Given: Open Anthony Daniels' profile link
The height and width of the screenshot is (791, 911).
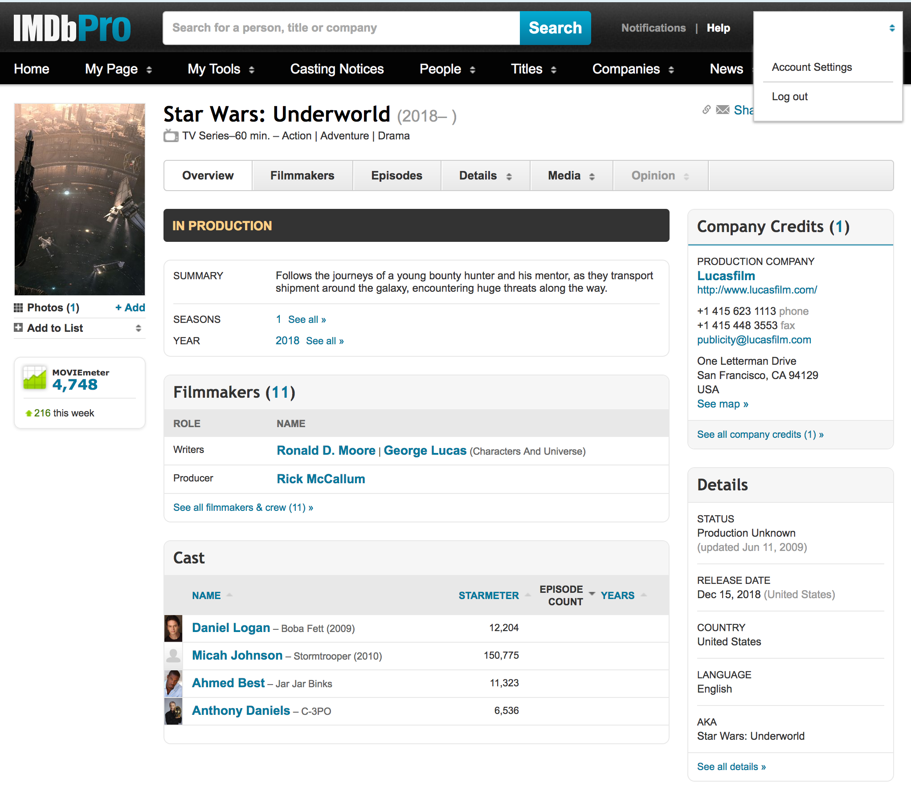Looking at the screenshot, I should click(x=241, y=711).
